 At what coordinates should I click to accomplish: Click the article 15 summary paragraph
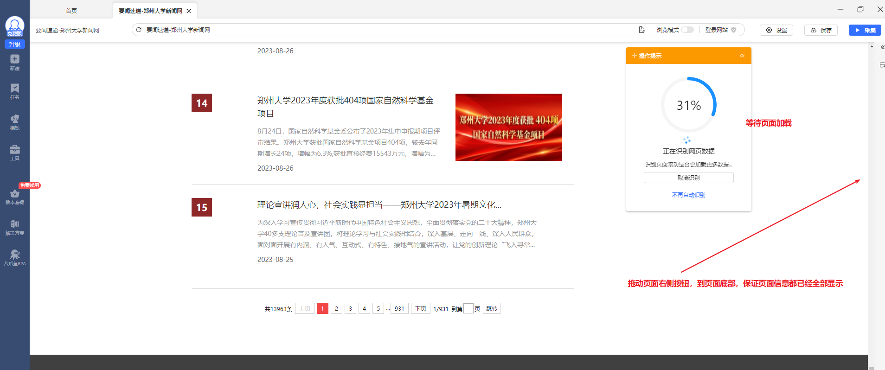click(x=397, y=234)
